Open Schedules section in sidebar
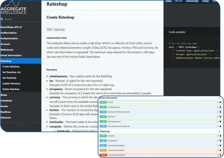 (6, 101)
